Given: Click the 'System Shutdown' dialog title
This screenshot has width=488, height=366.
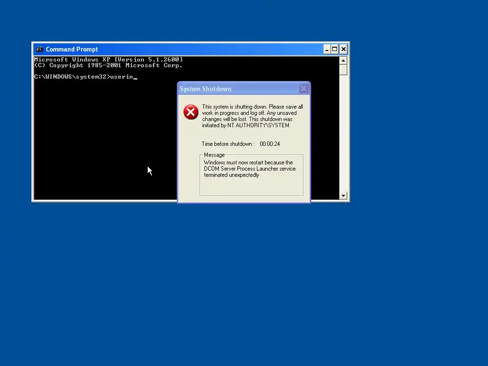Looking at the screenshot, I should (x=205, y=89).
